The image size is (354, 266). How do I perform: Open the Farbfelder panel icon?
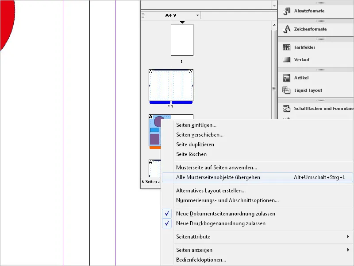(x=286, y=47)
